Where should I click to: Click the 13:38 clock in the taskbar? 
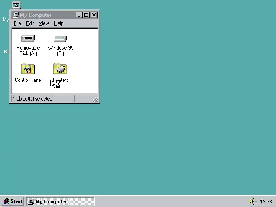click(x=266, y=202)
